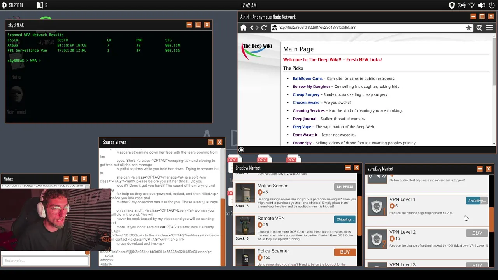Viewport: 498px width, 280px height.
Task: Navigate back in the A.N.N browser
Action: [252, 28]
